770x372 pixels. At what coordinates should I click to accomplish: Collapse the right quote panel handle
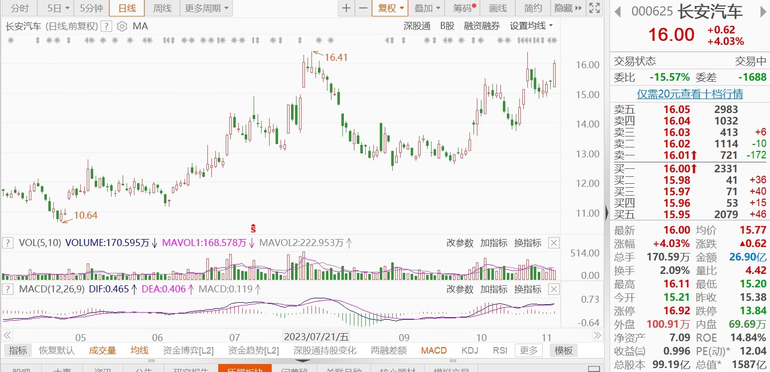tap(607, 213)
